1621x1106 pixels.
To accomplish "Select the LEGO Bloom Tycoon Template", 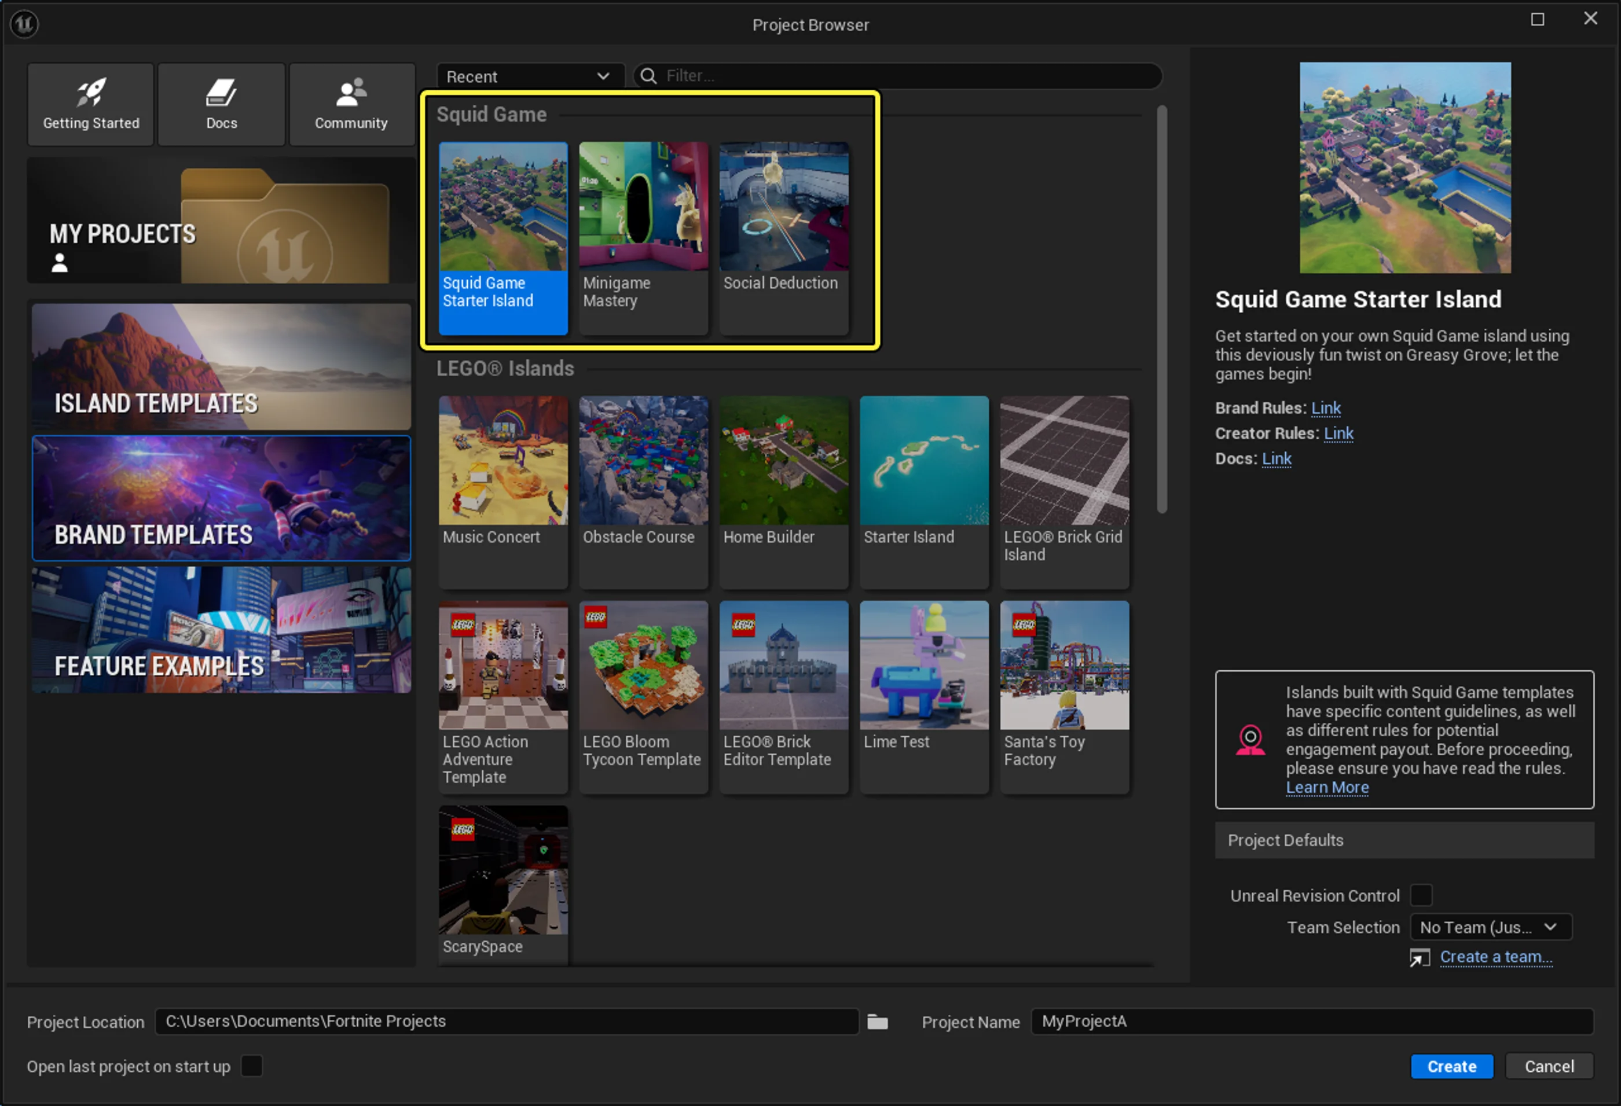I will point(643,697).
